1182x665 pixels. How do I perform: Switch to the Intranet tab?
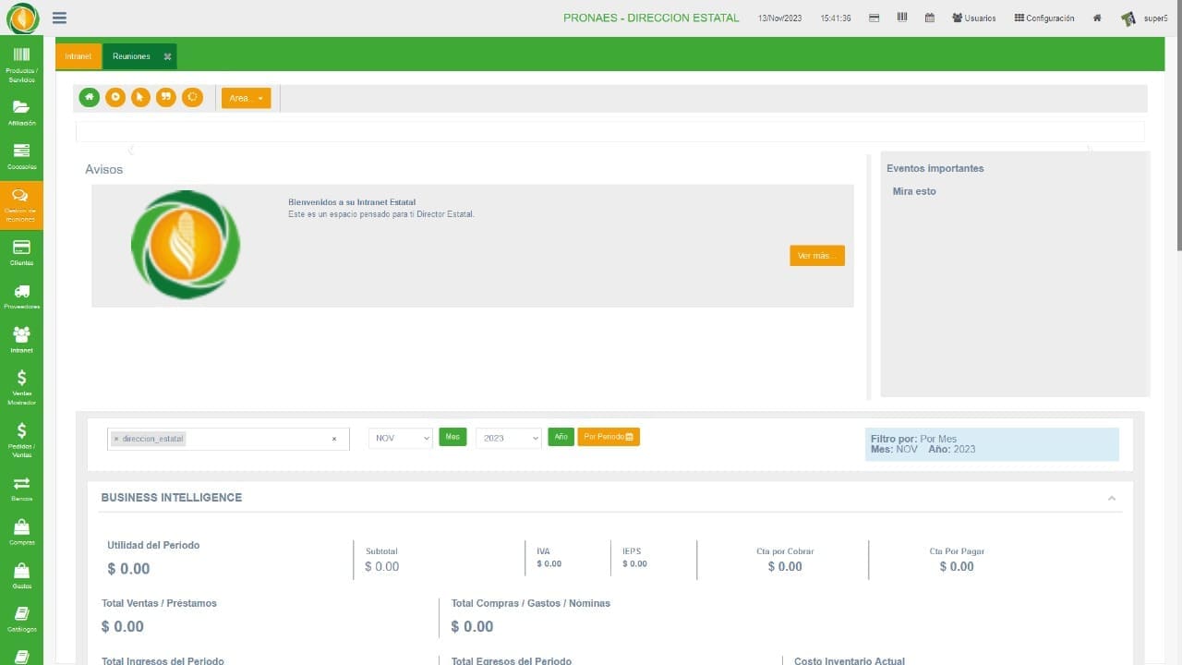coord(78,56)
